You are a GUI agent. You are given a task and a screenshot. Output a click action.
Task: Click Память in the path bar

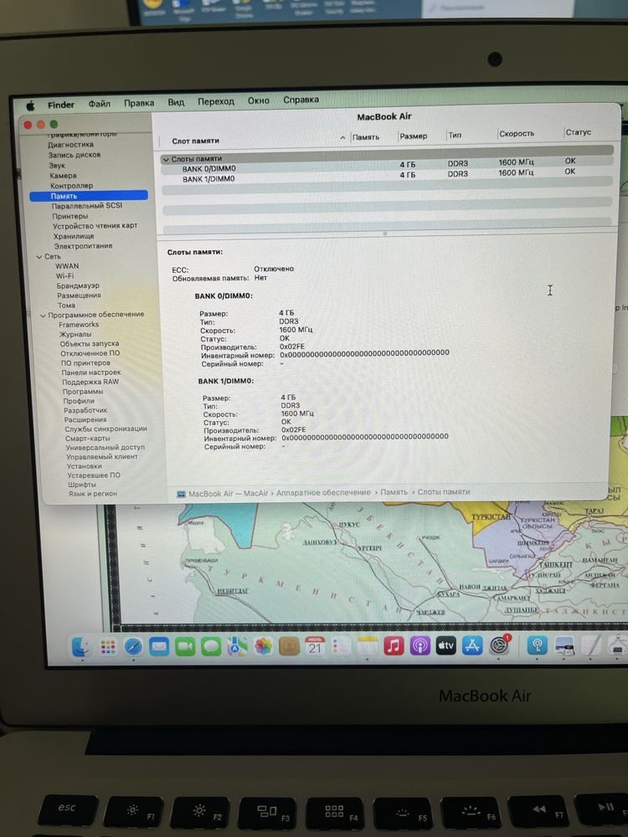pyautogui.click(x=394, y=492)
